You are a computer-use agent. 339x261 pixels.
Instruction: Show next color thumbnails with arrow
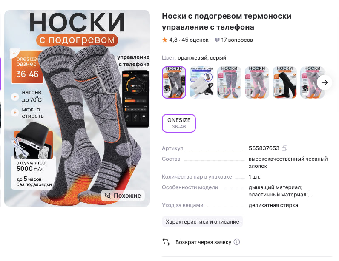click(325, 82)
